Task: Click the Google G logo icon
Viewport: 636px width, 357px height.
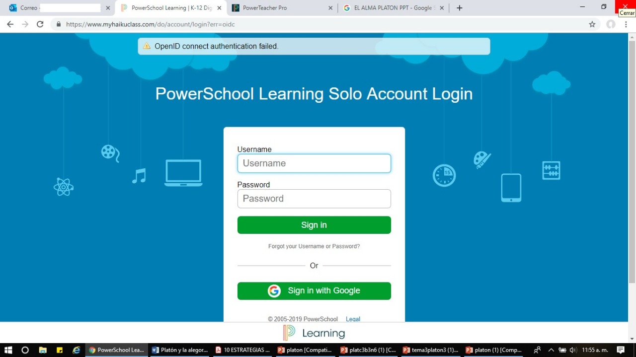Action: point(274,291)
